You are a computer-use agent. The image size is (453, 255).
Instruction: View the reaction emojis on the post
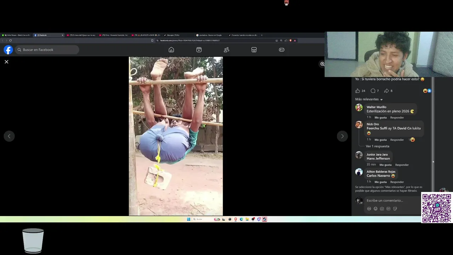click(427, 91)
